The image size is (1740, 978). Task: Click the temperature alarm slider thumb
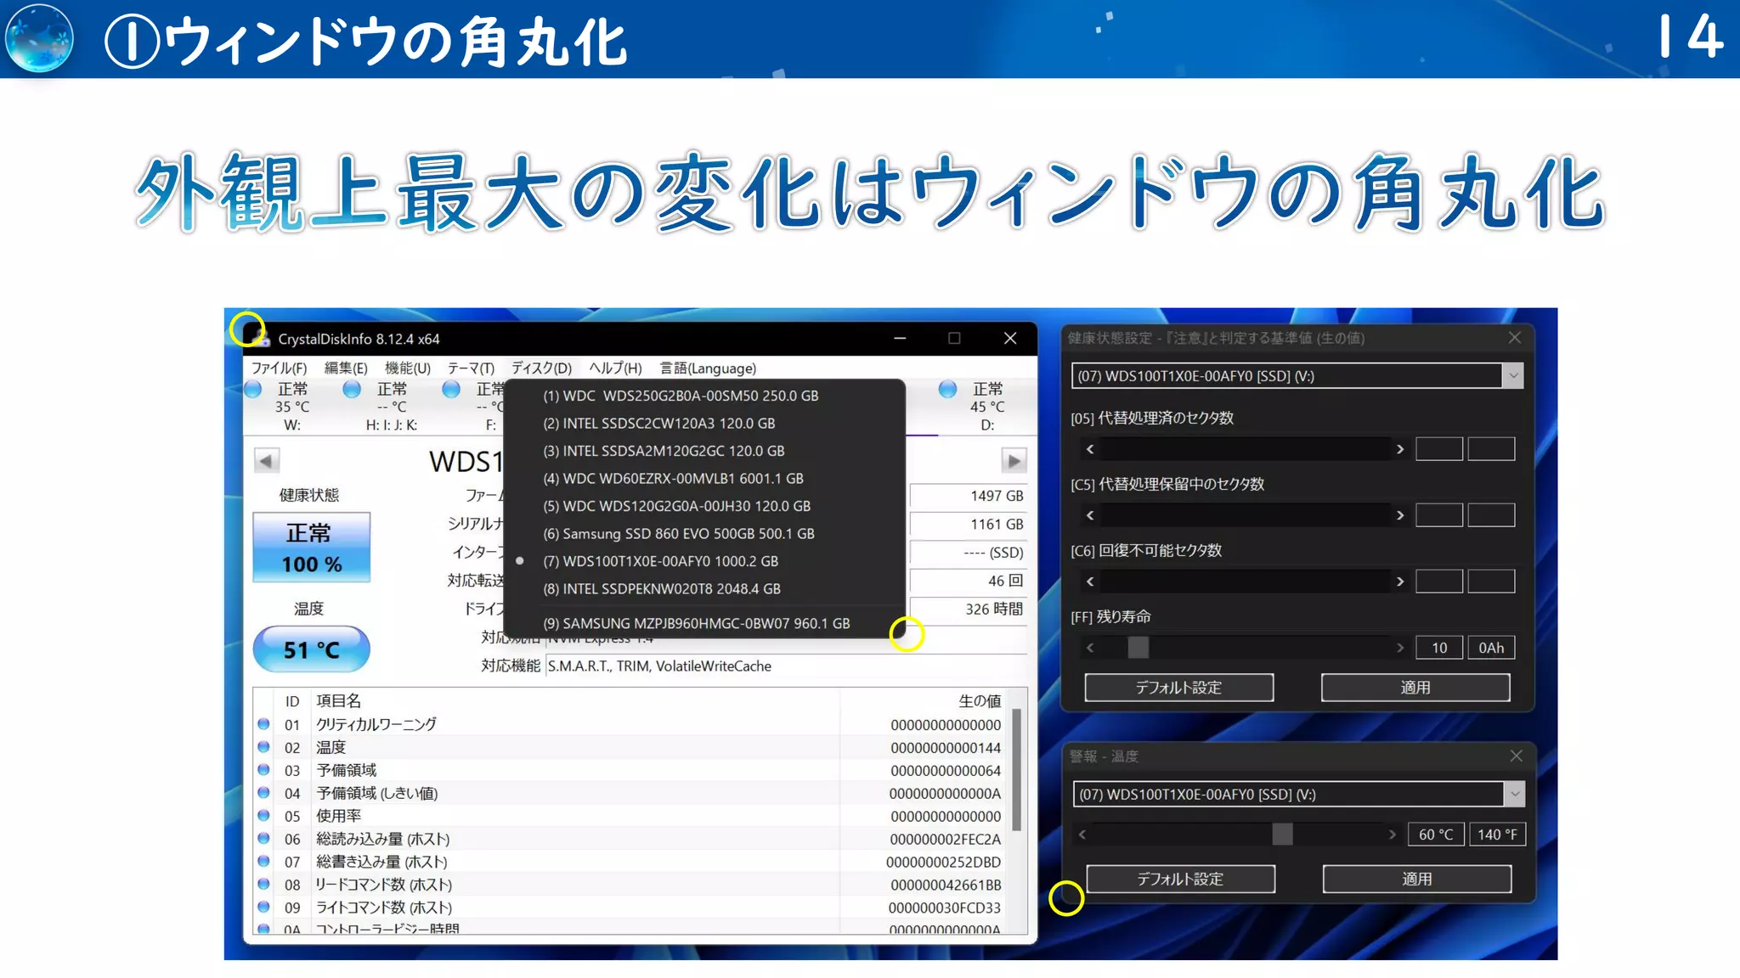point(1283,835)
